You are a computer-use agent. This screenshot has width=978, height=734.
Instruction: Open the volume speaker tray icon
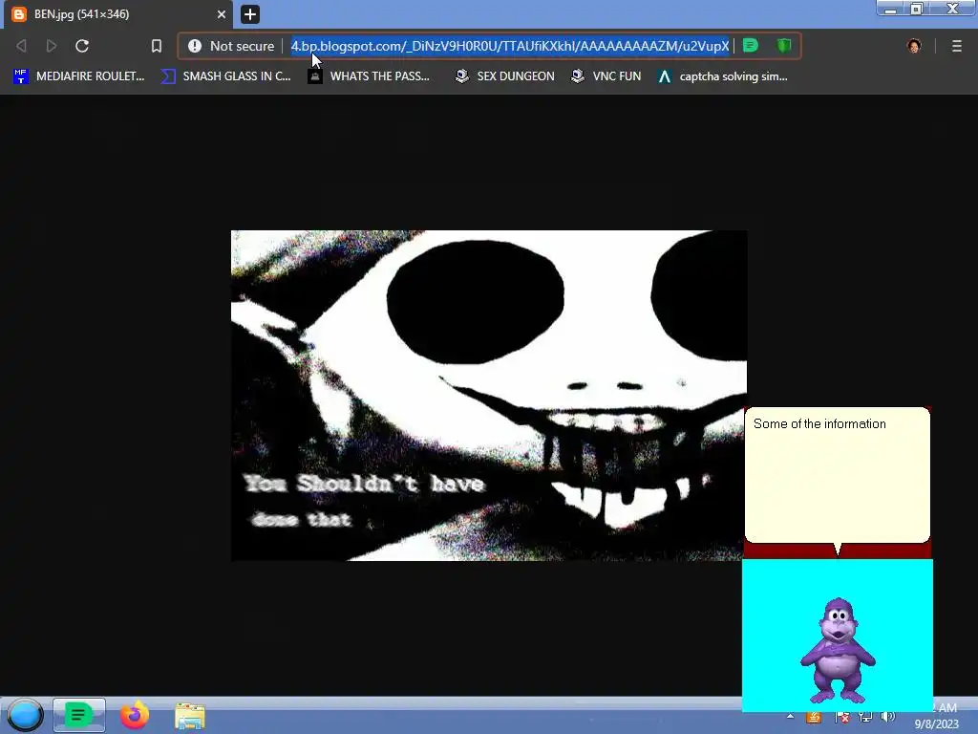[x=887, y=717]
